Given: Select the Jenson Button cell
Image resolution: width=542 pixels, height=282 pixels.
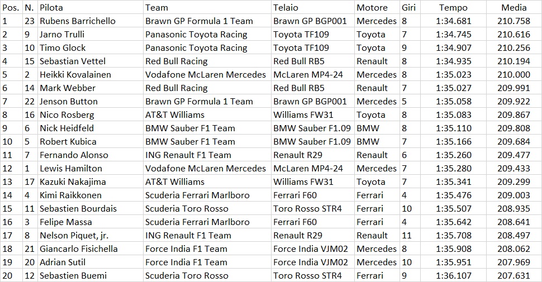Looking at the screenshot, I should pyautogui.click(x=91, y=101).
